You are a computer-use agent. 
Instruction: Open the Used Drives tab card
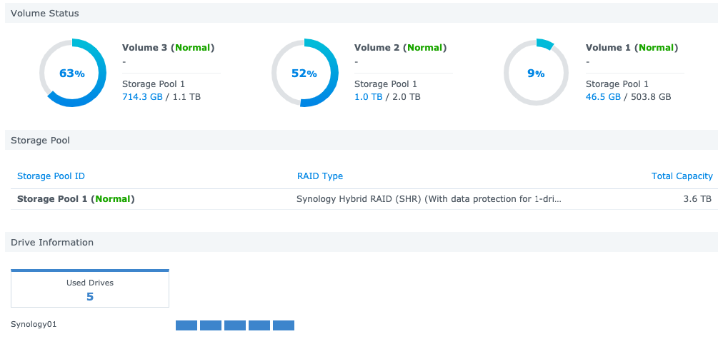click(x=90, y=289)
